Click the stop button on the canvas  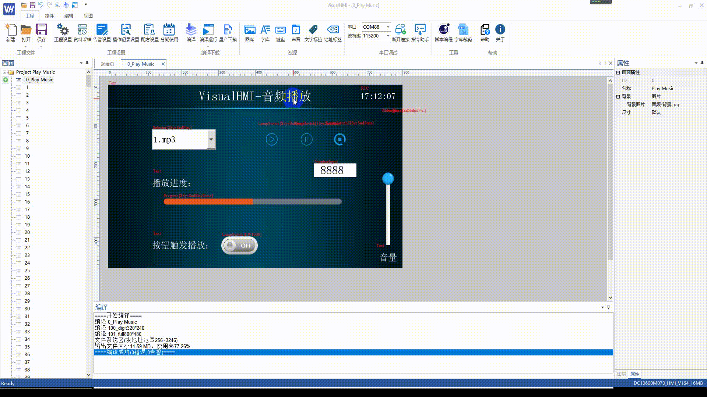[x=340, y=139]
